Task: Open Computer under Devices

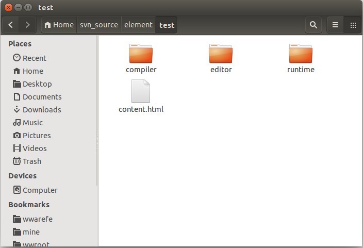Action: (x=50, y=190)
